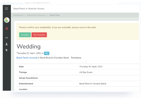Click the TBC status badge
Viewport: 142px width, 98px height.
[46, 53]
